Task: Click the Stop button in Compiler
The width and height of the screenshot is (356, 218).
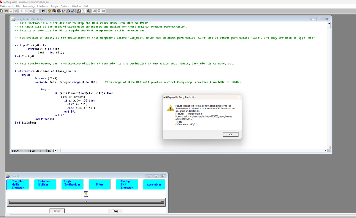Action: (115, 211)
